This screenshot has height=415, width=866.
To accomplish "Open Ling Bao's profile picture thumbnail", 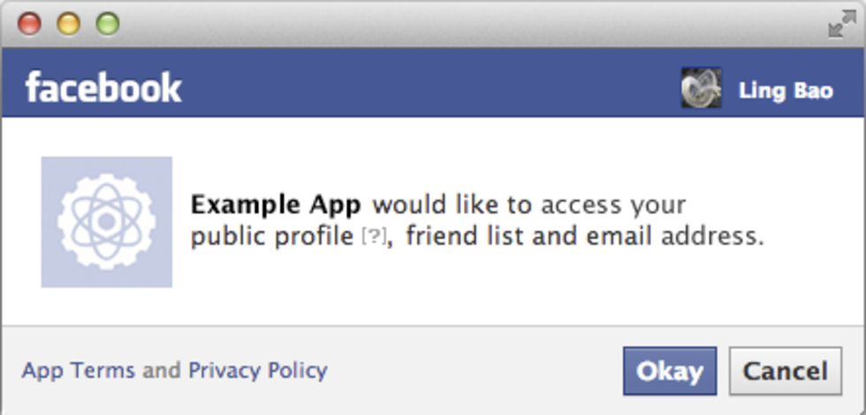I will pos(701,87).
